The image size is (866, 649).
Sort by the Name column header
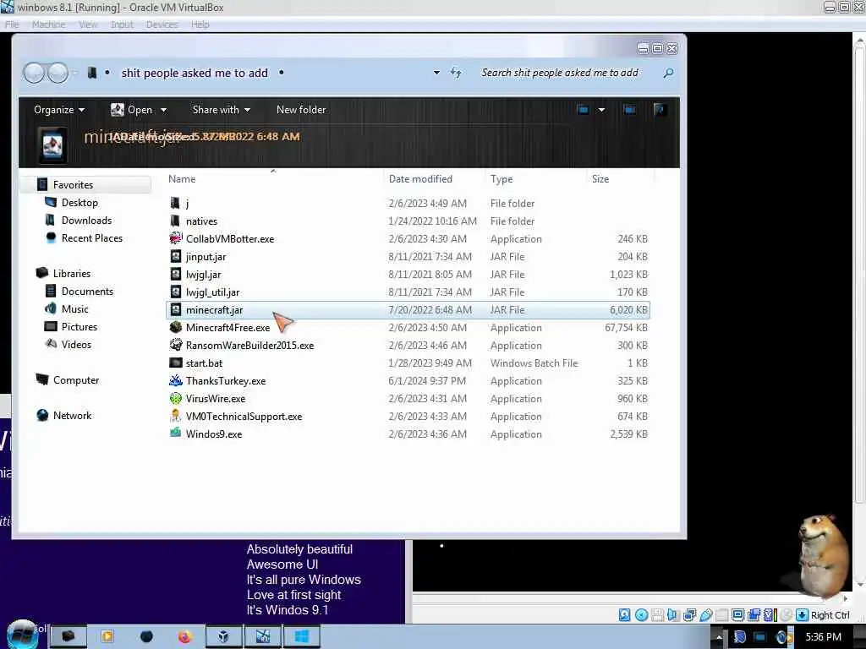(274, 179)
